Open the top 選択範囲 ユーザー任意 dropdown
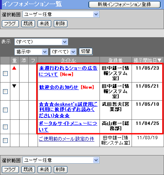 click(61, 14)
